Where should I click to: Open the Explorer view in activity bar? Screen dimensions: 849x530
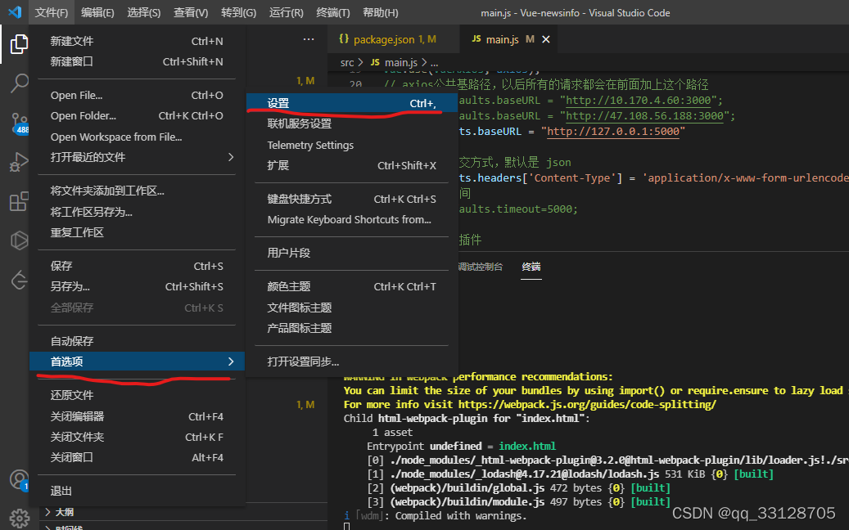point(19,44)
